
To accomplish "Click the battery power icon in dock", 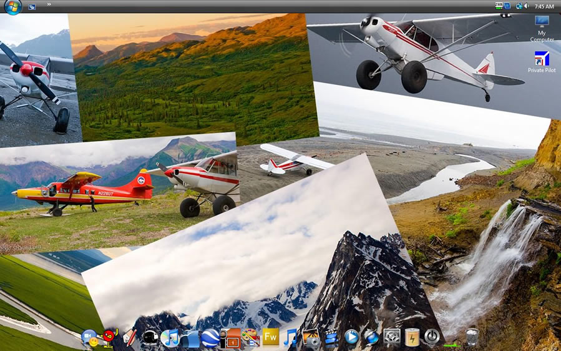I will [412, 337].
